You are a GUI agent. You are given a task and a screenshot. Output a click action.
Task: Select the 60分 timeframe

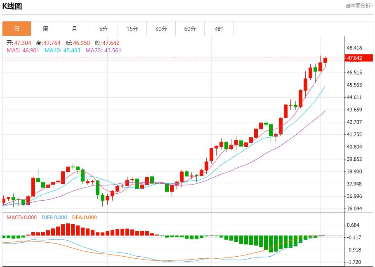coord(190,28)
